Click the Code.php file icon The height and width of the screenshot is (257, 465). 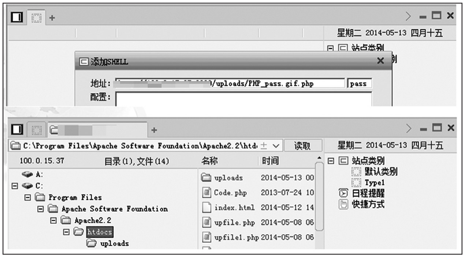[207, 193]
